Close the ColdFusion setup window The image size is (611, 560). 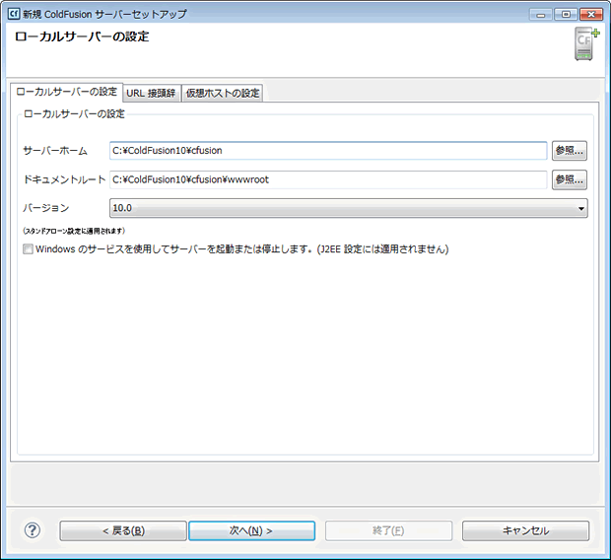[x=591, y=15]
